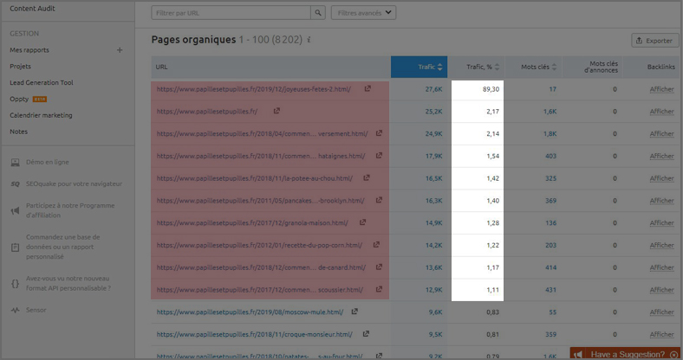This screenshot has width=683, height=360.
Task: Click Afficher backlinks for joyeuses-fetes-2 row
Action: [661, 89]
